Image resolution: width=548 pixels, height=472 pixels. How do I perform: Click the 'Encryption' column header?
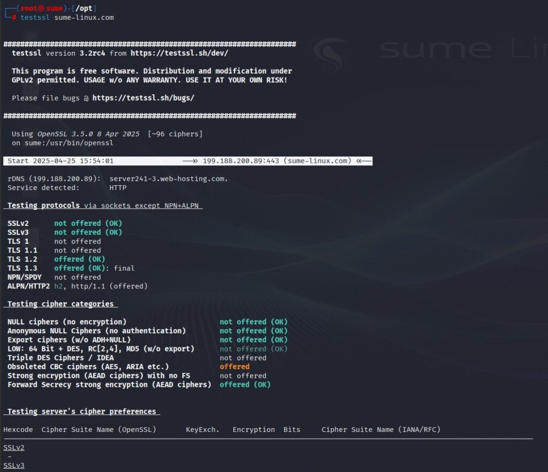tap(254, 429)
